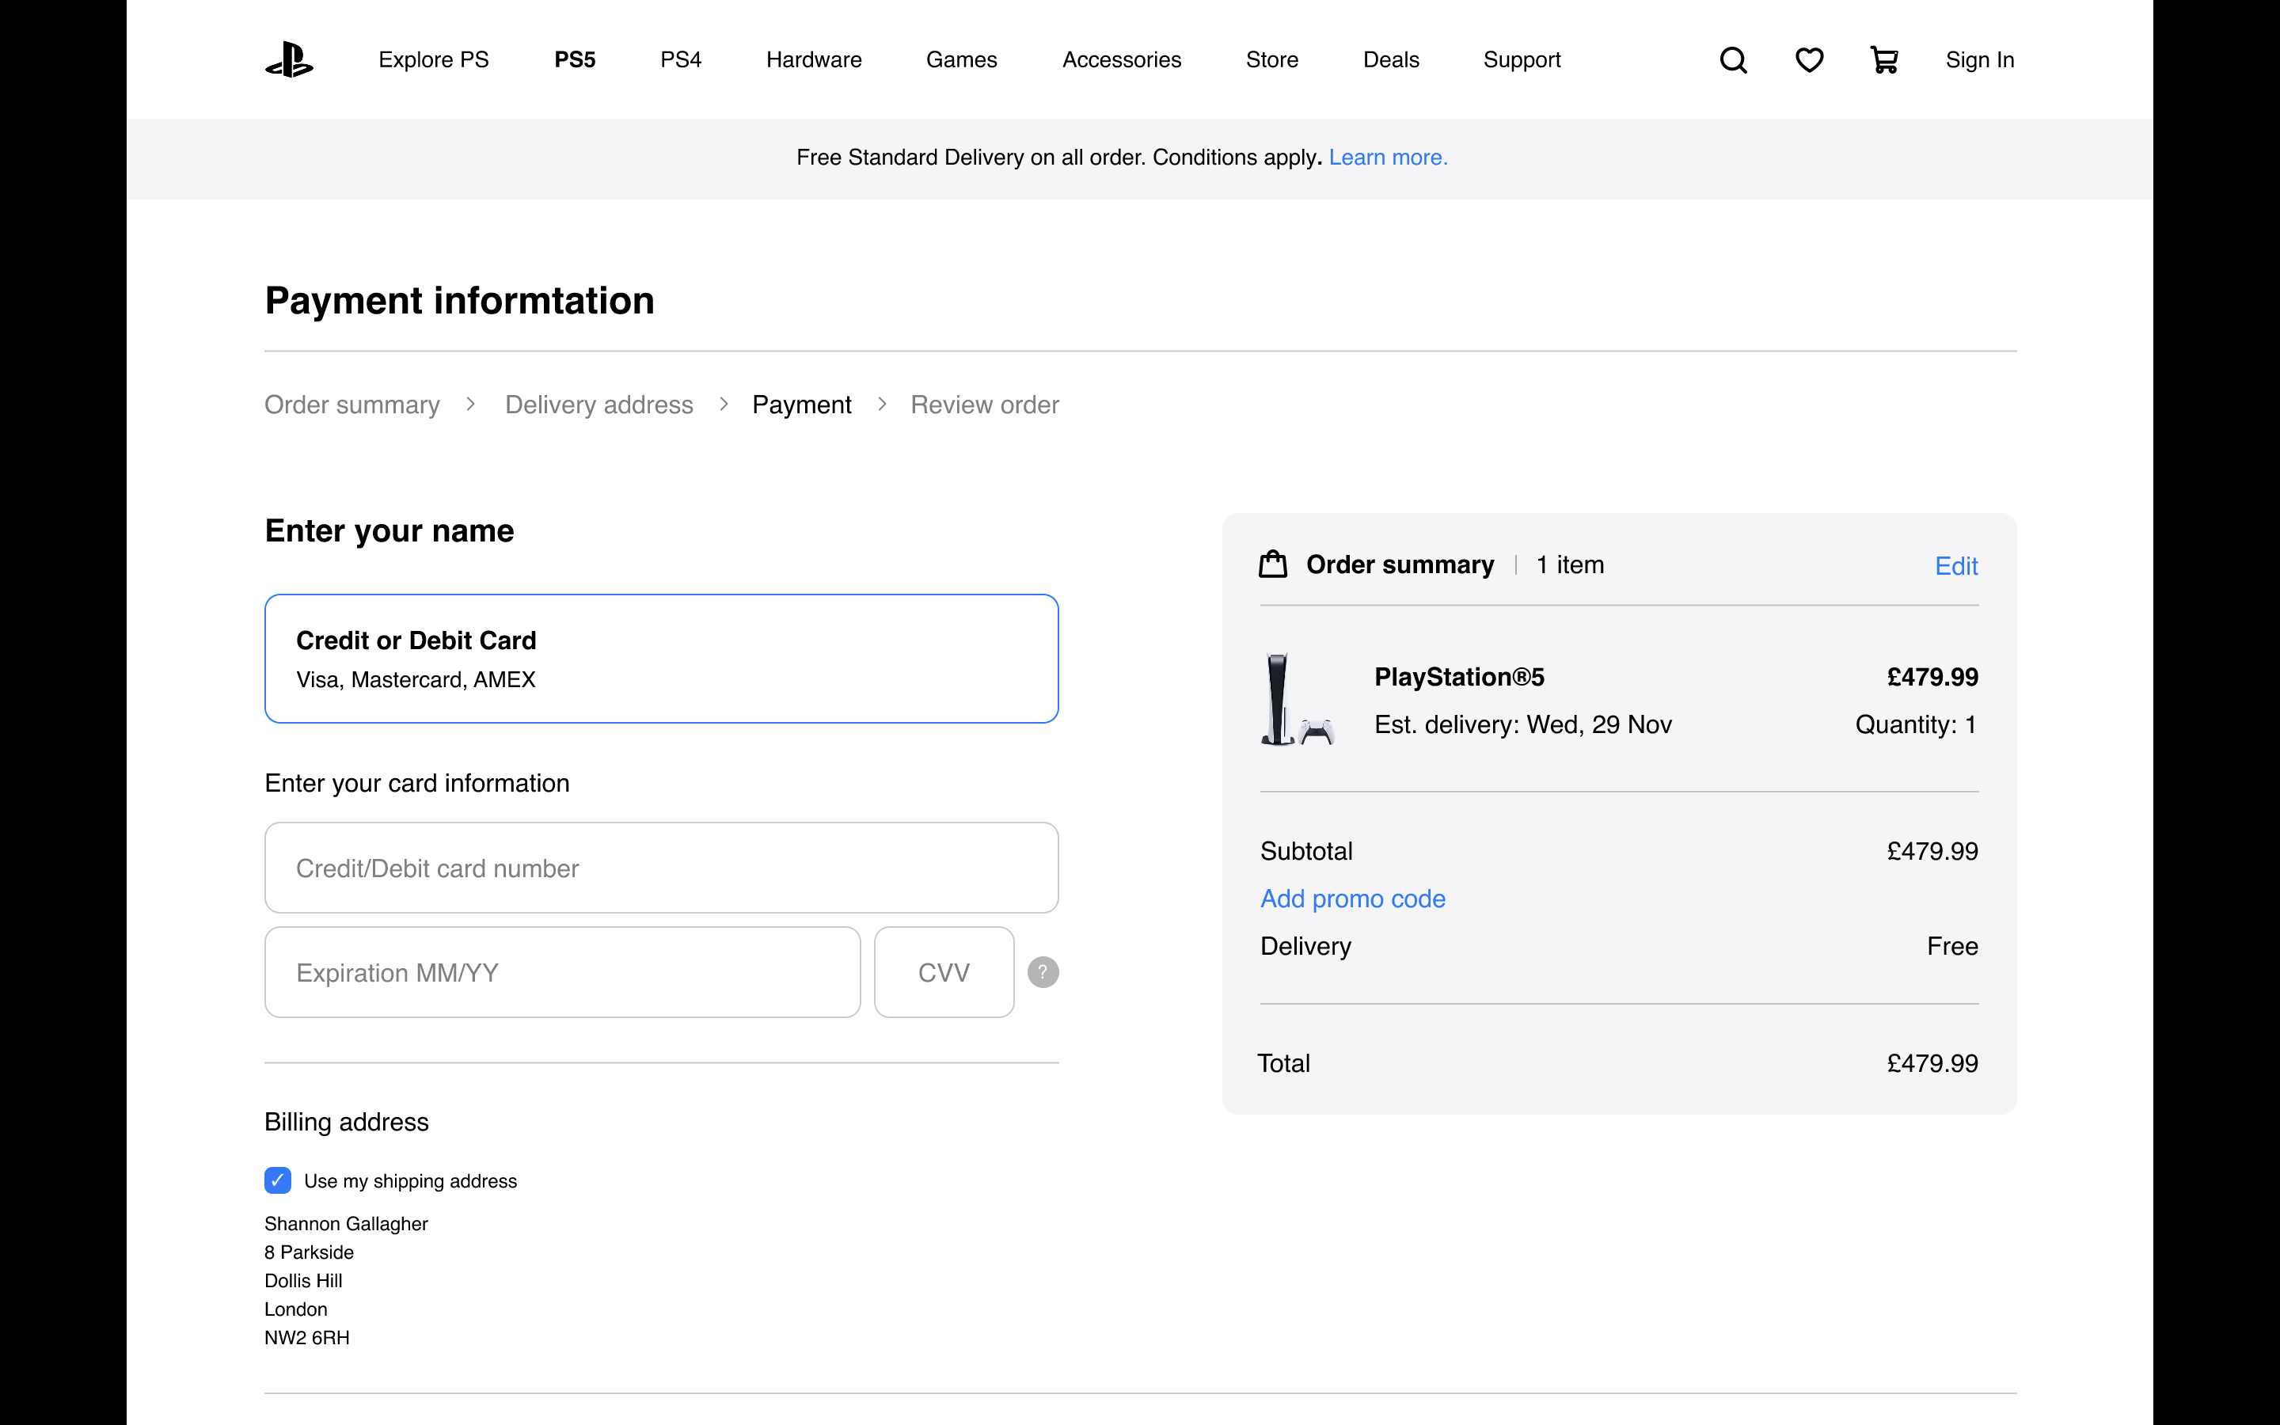The image size is (2280, 1425).
Task: Open the Accessories menu
Action: pos(1122,59)
